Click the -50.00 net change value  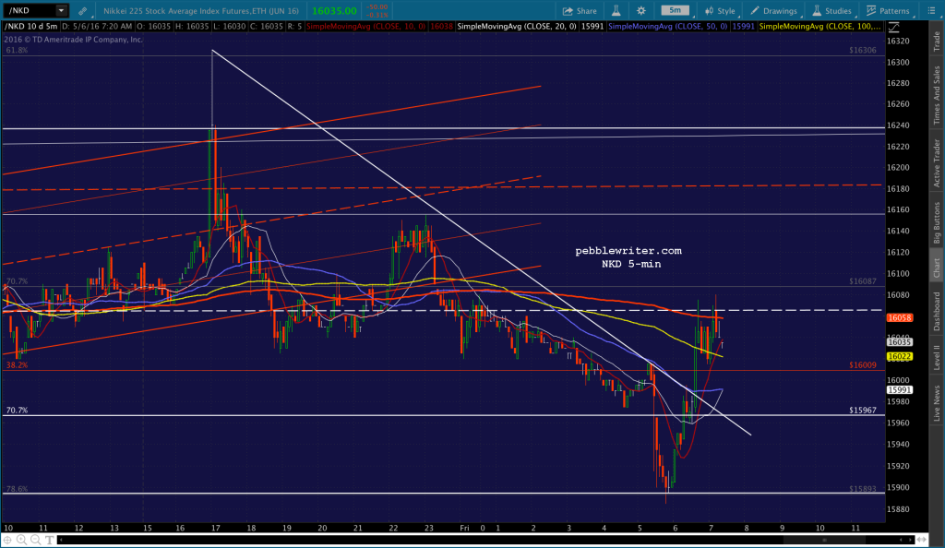[x=377, y=7]
